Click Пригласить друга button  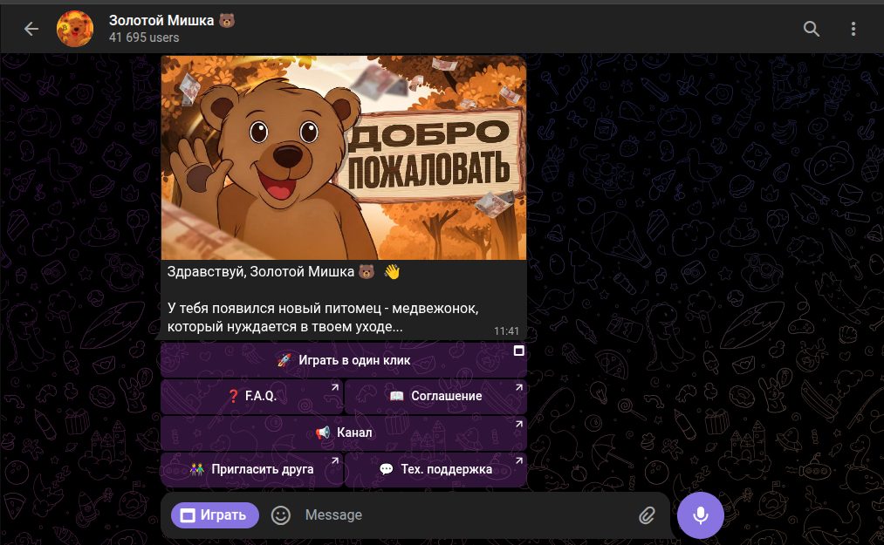252,469
